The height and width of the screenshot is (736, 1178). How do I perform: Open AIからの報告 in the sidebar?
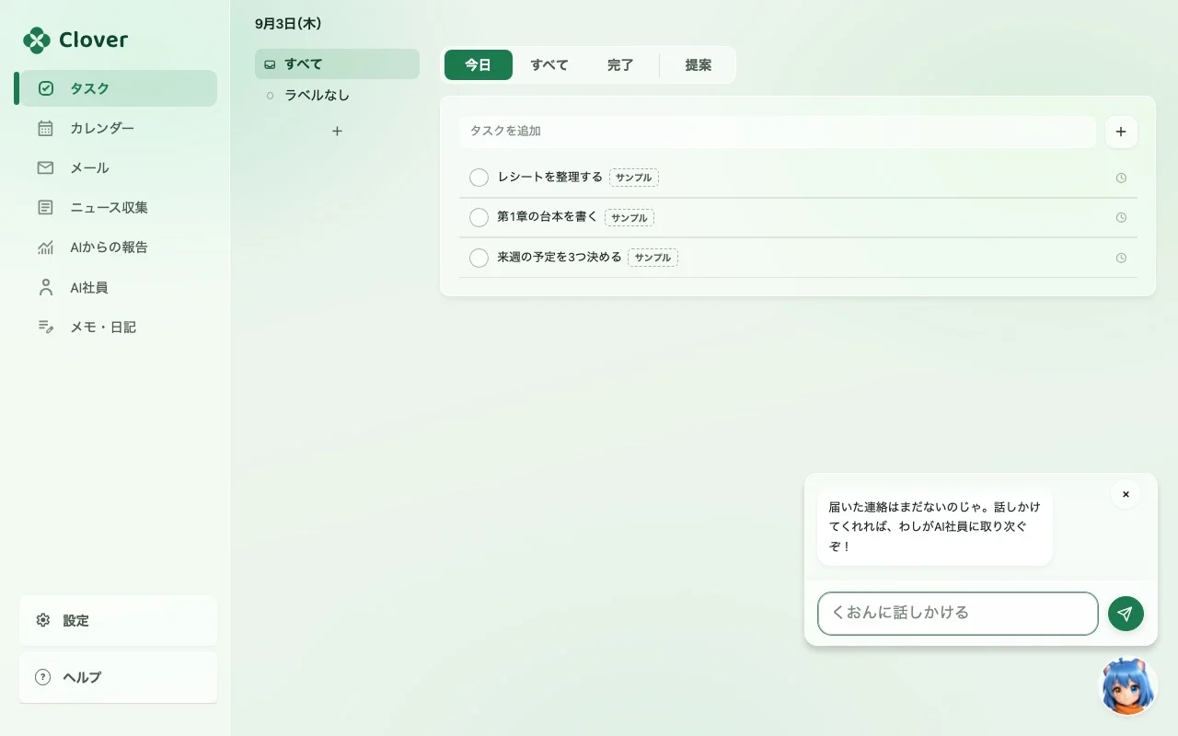[x=118, y=247]
